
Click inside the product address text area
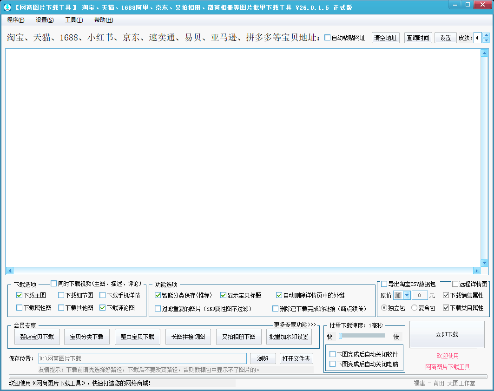tap(243, 158)
